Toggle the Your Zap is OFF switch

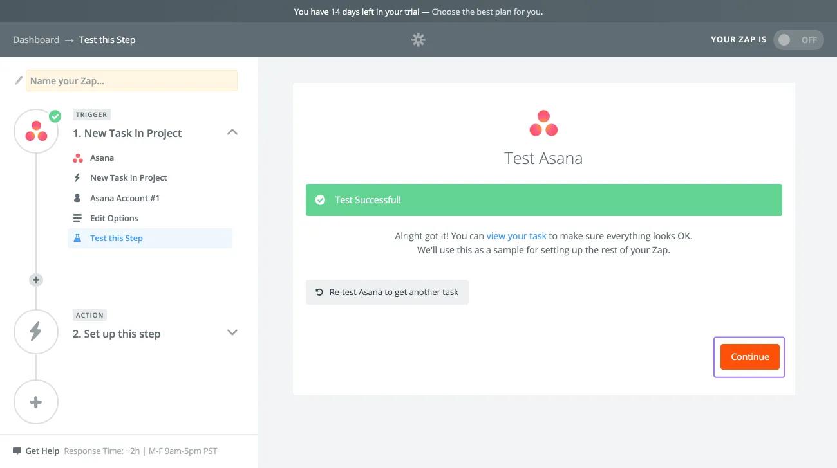pos(798,40)
